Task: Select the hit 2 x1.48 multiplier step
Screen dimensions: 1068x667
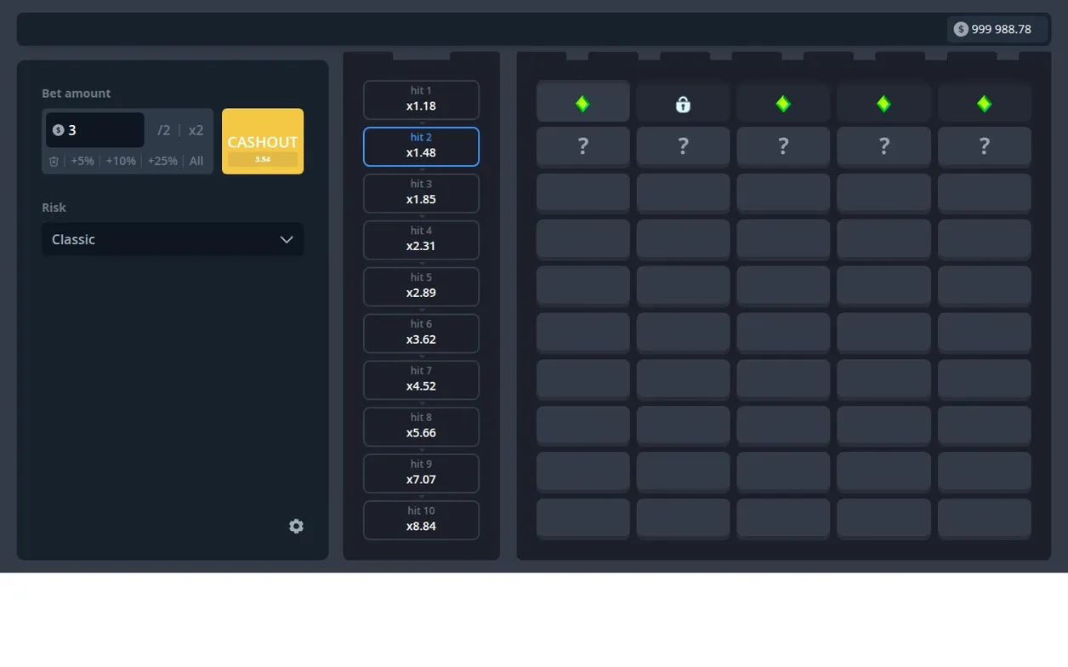Action: tap(421, 146)
